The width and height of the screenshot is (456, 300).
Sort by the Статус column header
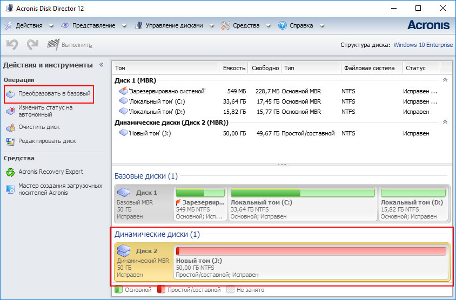[x=421, y=68]
